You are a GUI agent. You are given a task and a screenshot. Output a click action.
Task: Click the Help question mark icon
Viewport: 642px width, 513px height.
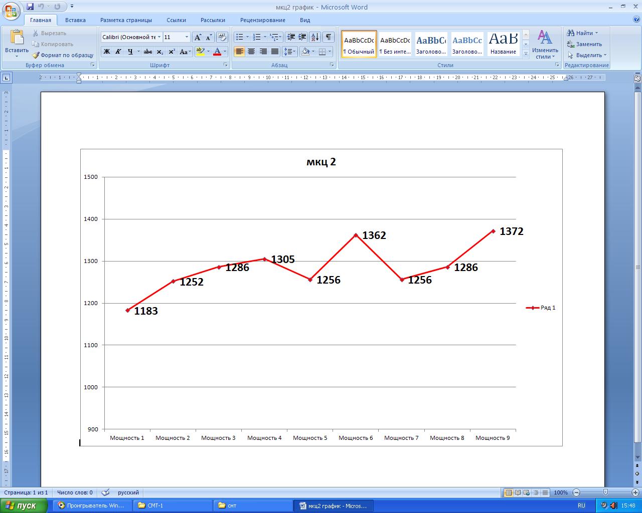pos(636,20)
